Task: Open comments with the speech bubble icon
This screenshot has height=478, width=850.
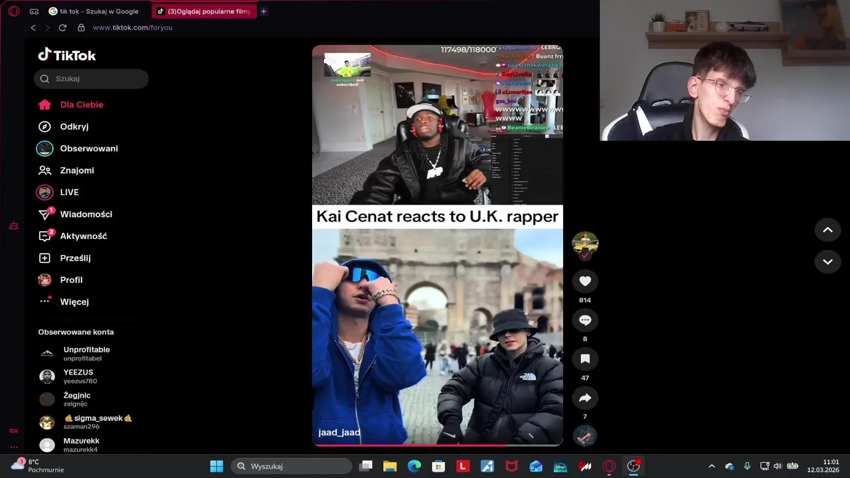Action: tap(585, 320)
